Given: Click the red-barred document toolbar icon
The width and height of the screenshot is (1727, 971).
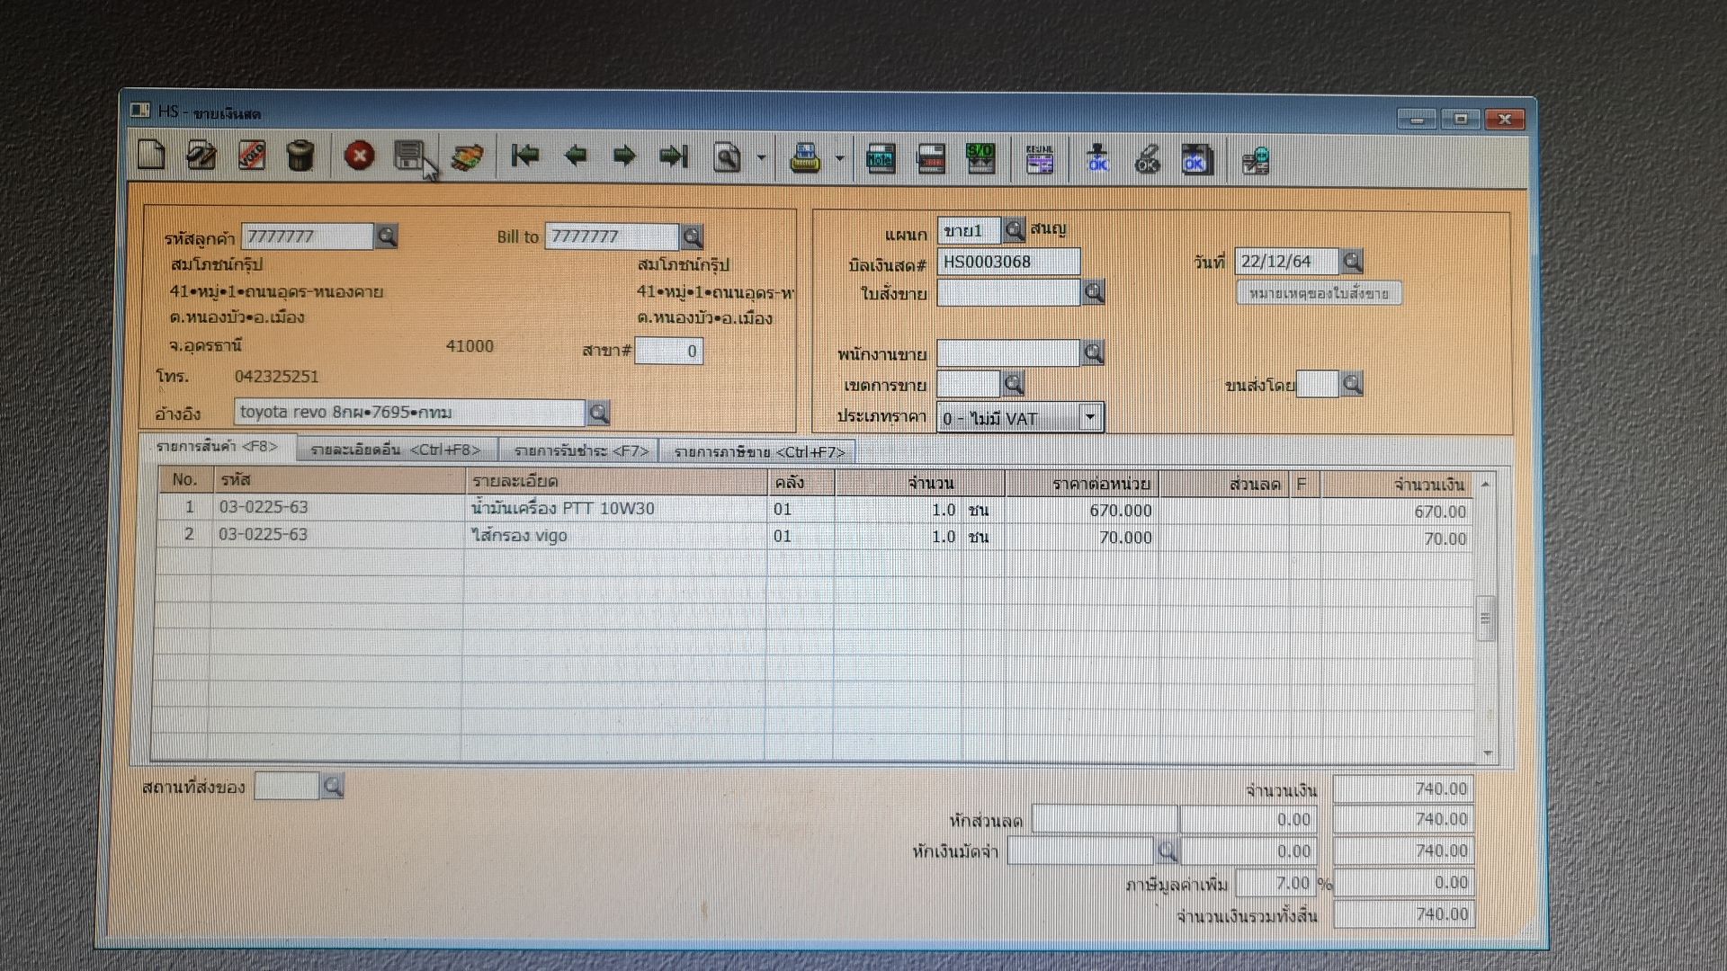Looking at the screenshot, I should (x=930, y=159).
